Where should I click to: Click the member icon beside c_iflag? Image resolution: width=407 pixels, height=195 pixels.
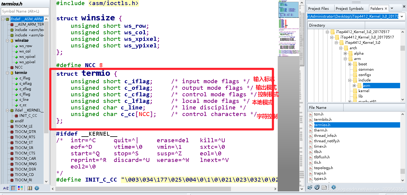point(16,78)
